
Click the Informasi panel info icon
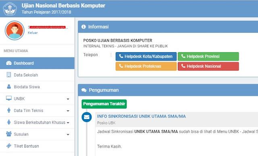(x=83, y=27)
